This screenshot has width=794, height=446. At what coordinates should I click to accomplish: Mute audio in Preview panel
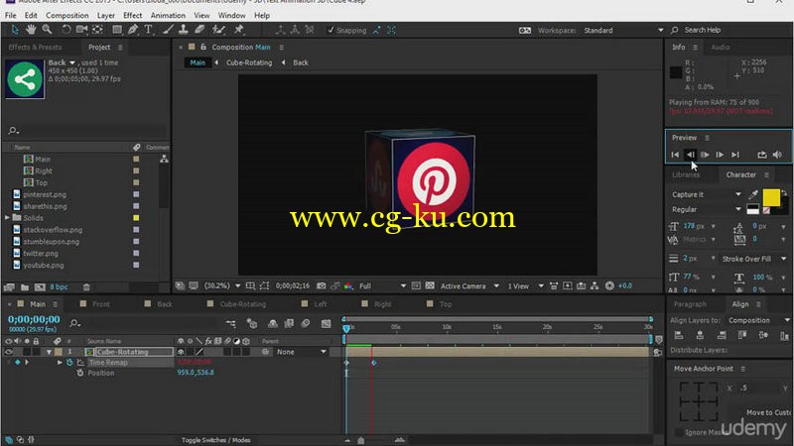coord(777,155)
